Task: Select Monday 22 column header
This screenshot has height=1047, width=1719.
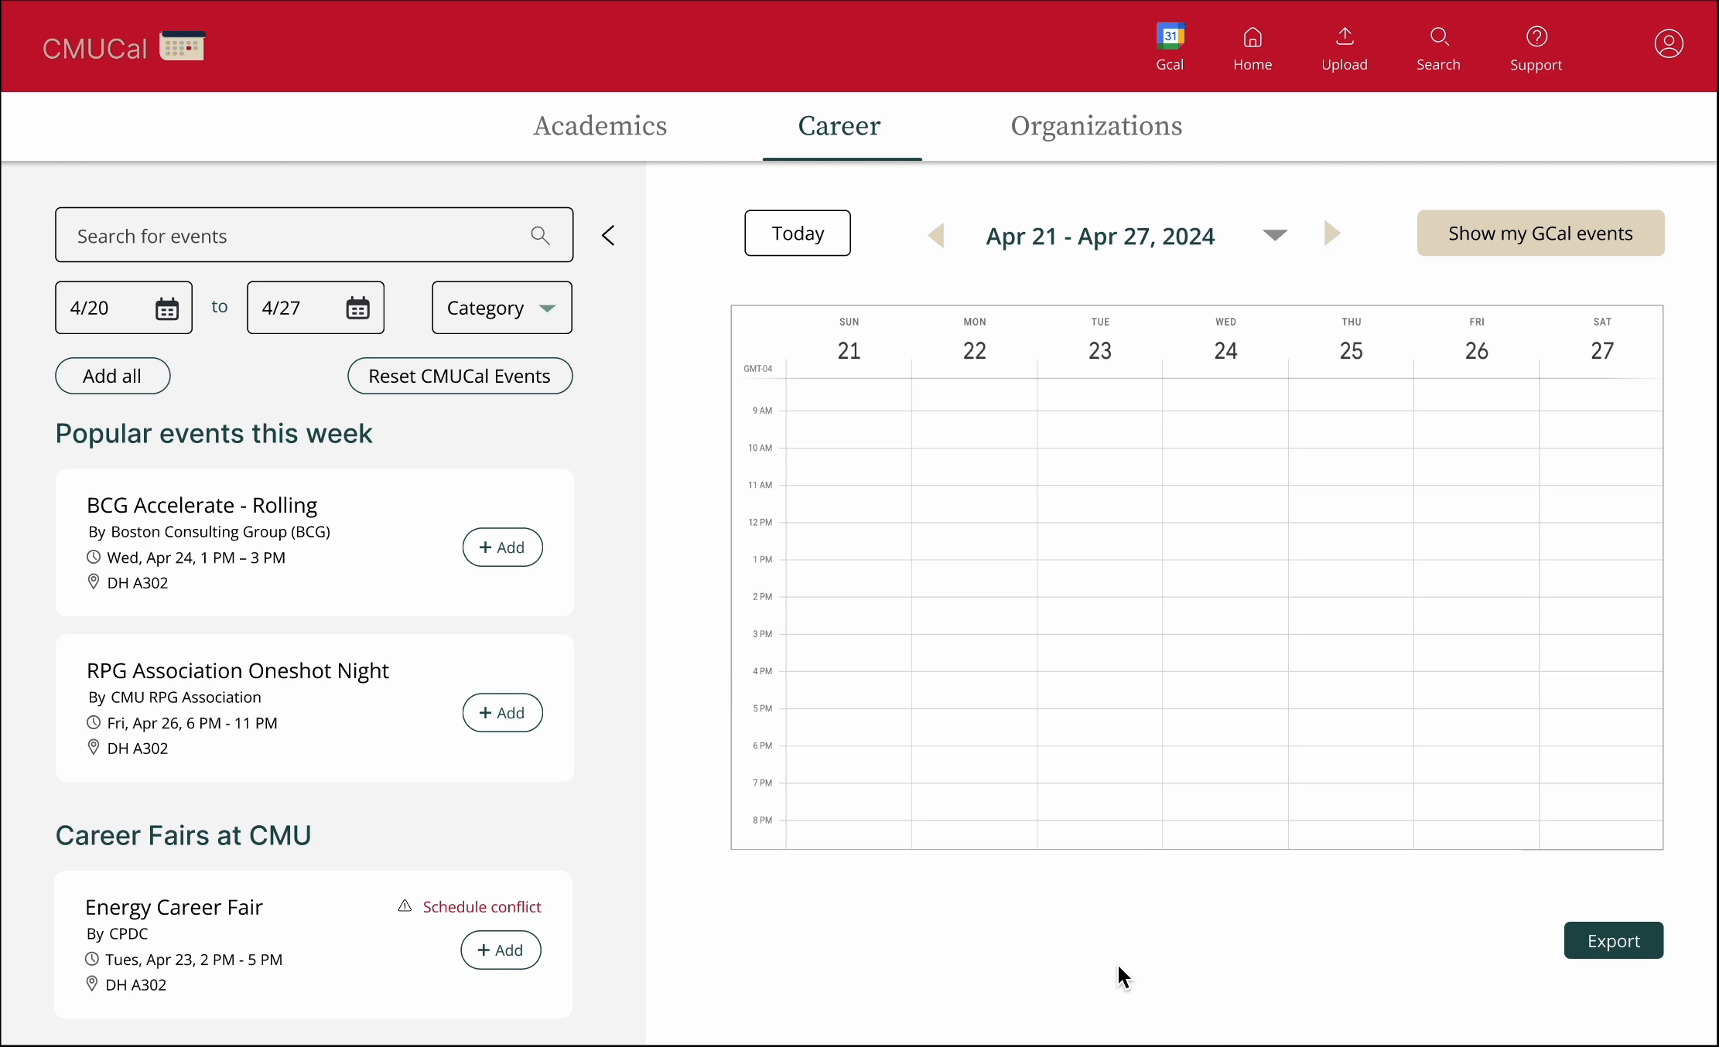Action: click(975, 340)
